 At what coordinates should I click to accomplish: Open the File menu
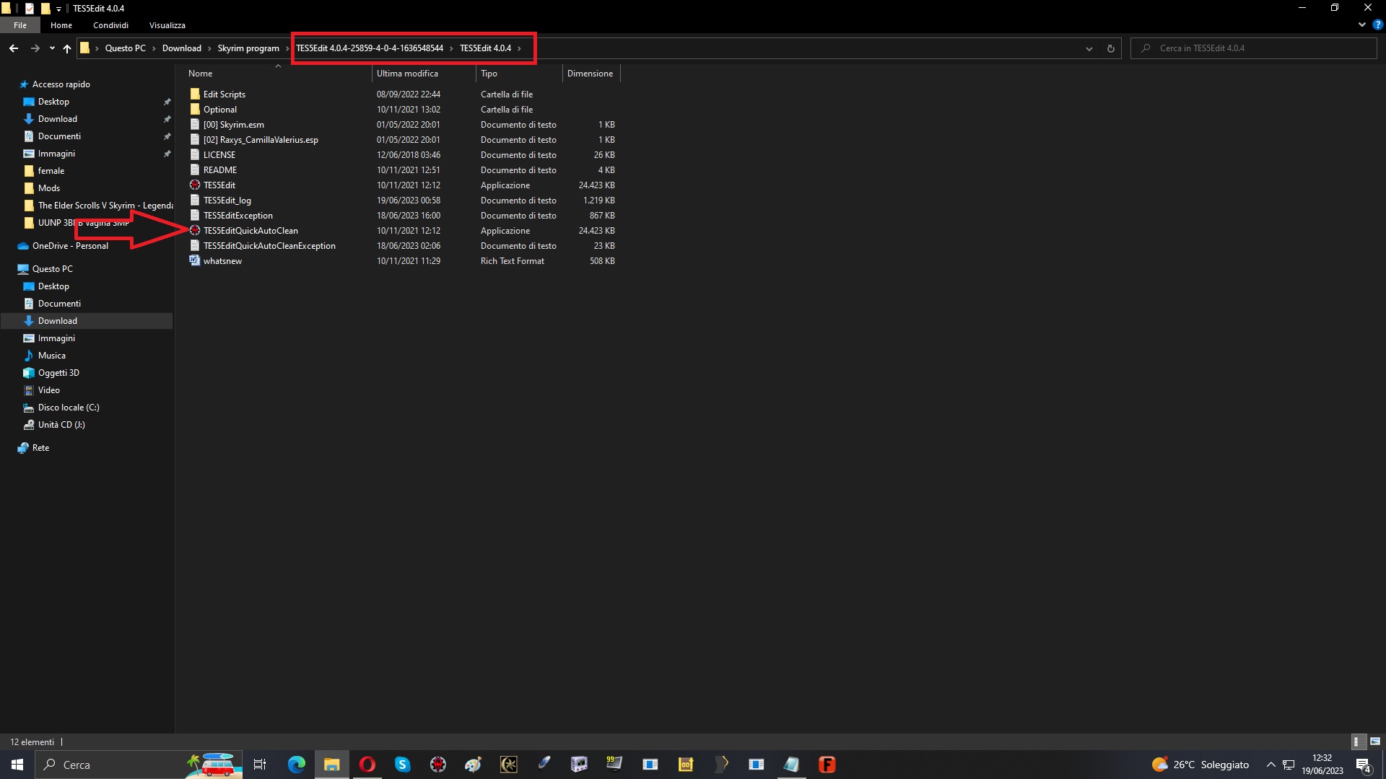pyautogui.click(x=20, y=25)
